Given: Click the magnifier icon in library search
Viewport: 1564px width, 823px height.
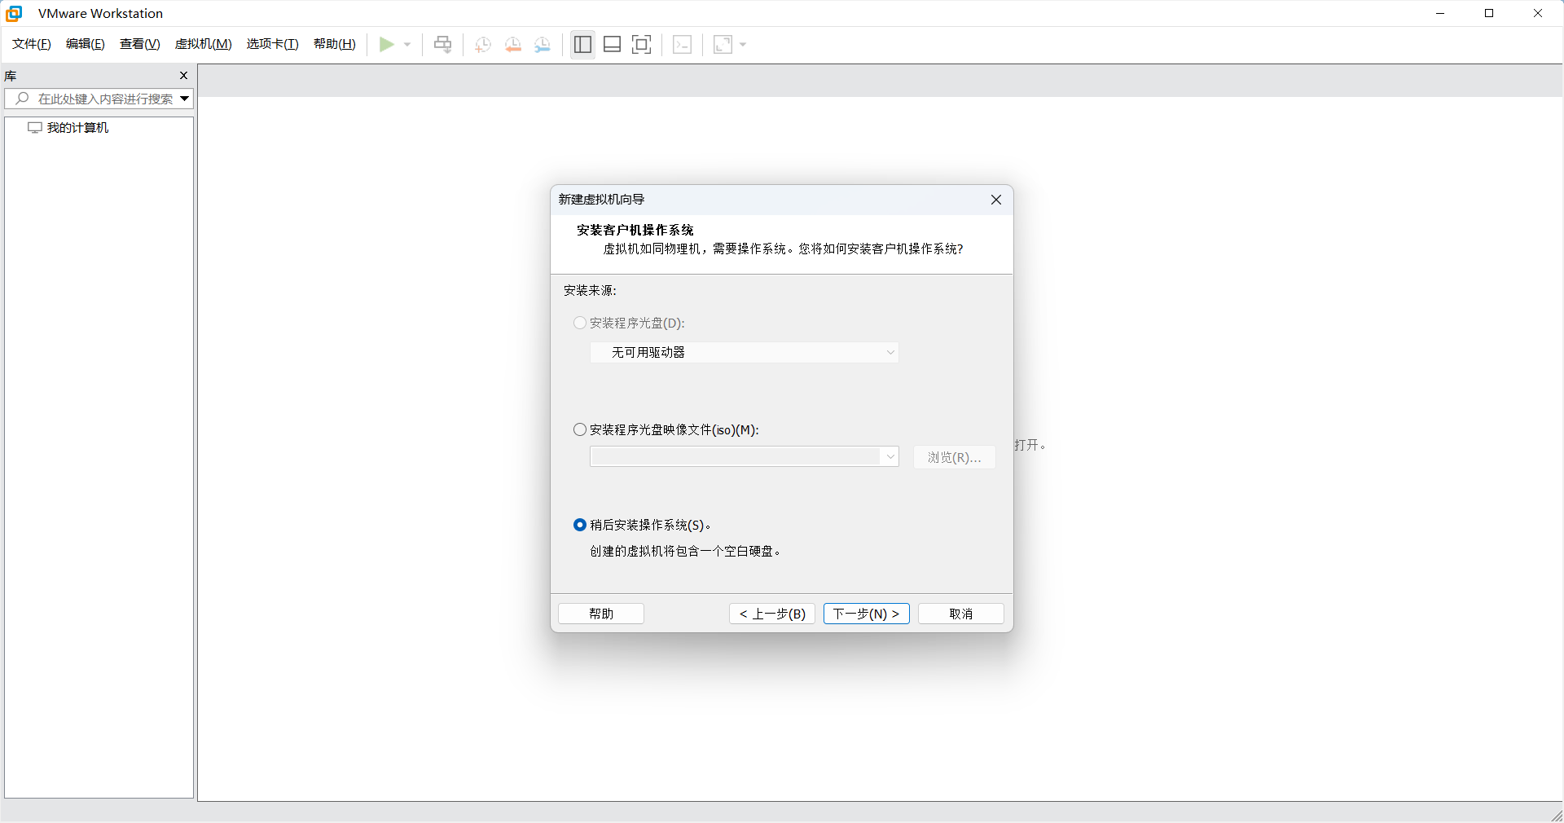Looking at the screenshot, I should click(22, 99).
